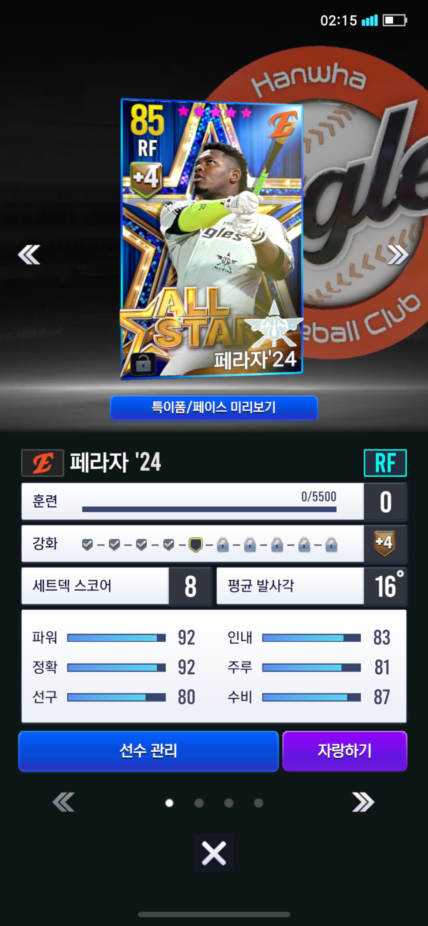Tap the RF position badge

385,463
